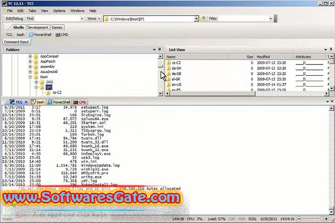Collapse the EFI folder node
Screen dimensions: 335x223
click(x=36, y=87)
